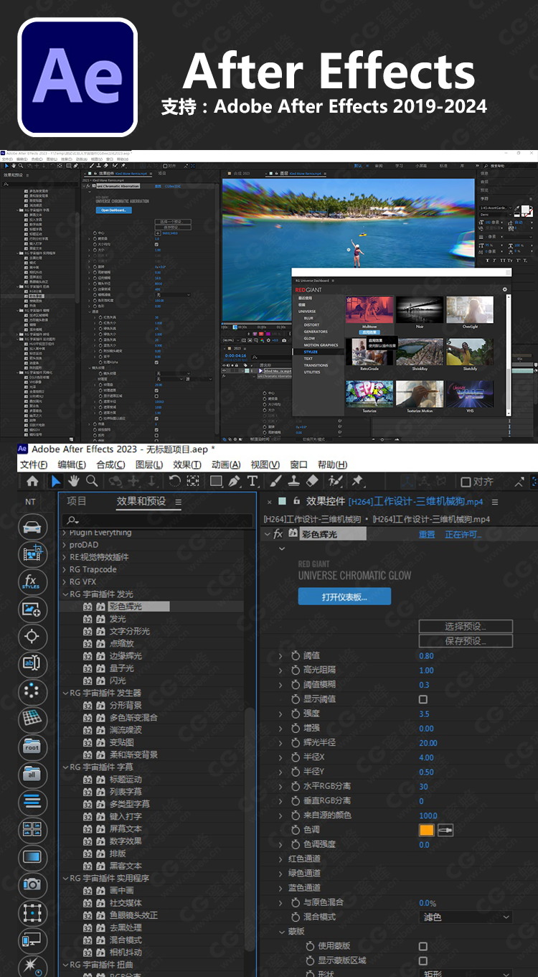Collapse the RG 宇宙插件 字幕 folder
The height and width of the screenshot is (977, 538).
(x=65, y=767)
